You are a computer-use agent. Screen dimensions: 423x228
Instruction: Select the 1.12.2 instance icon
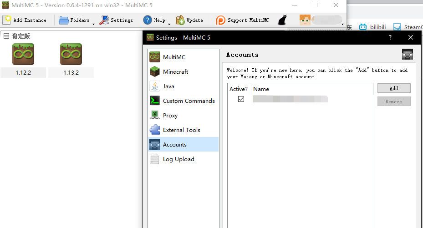[x=23, y=54]
